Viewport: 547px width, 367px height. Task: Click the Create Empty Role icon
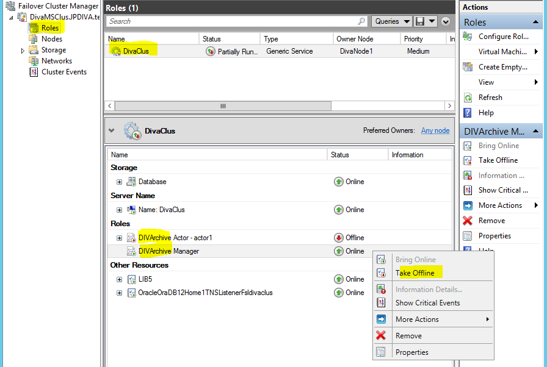coord(468,66)
